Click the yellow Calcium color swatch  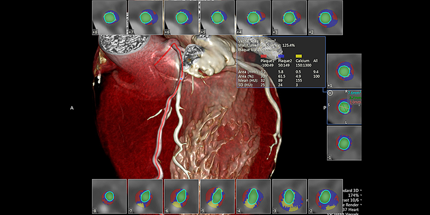[x=299, y=56]
